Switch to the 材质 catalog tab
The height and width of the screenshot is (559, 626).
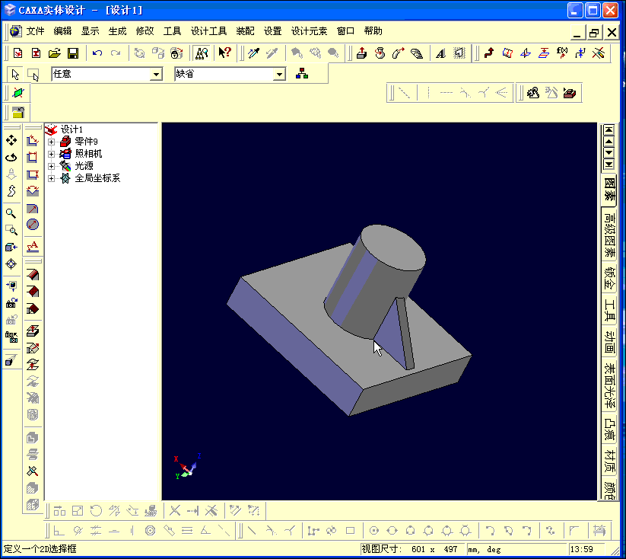[x=609, y=460]
